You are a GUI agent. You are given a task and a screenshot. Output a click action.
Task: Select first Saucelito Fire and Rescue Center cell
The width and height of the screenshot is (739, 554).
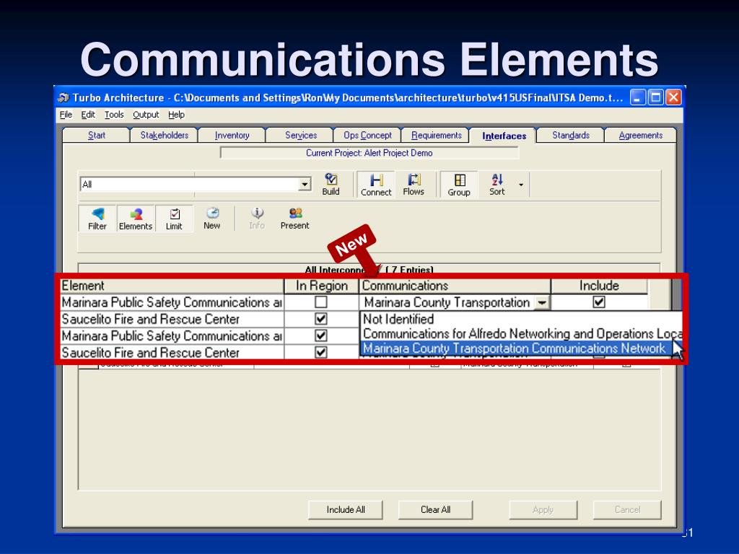[172, 319]
